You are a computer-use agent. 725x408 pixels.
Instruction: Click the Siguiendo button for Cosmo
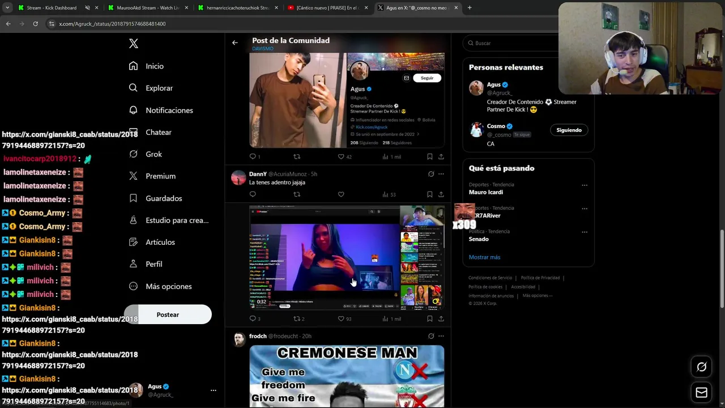tap(569, 130)
